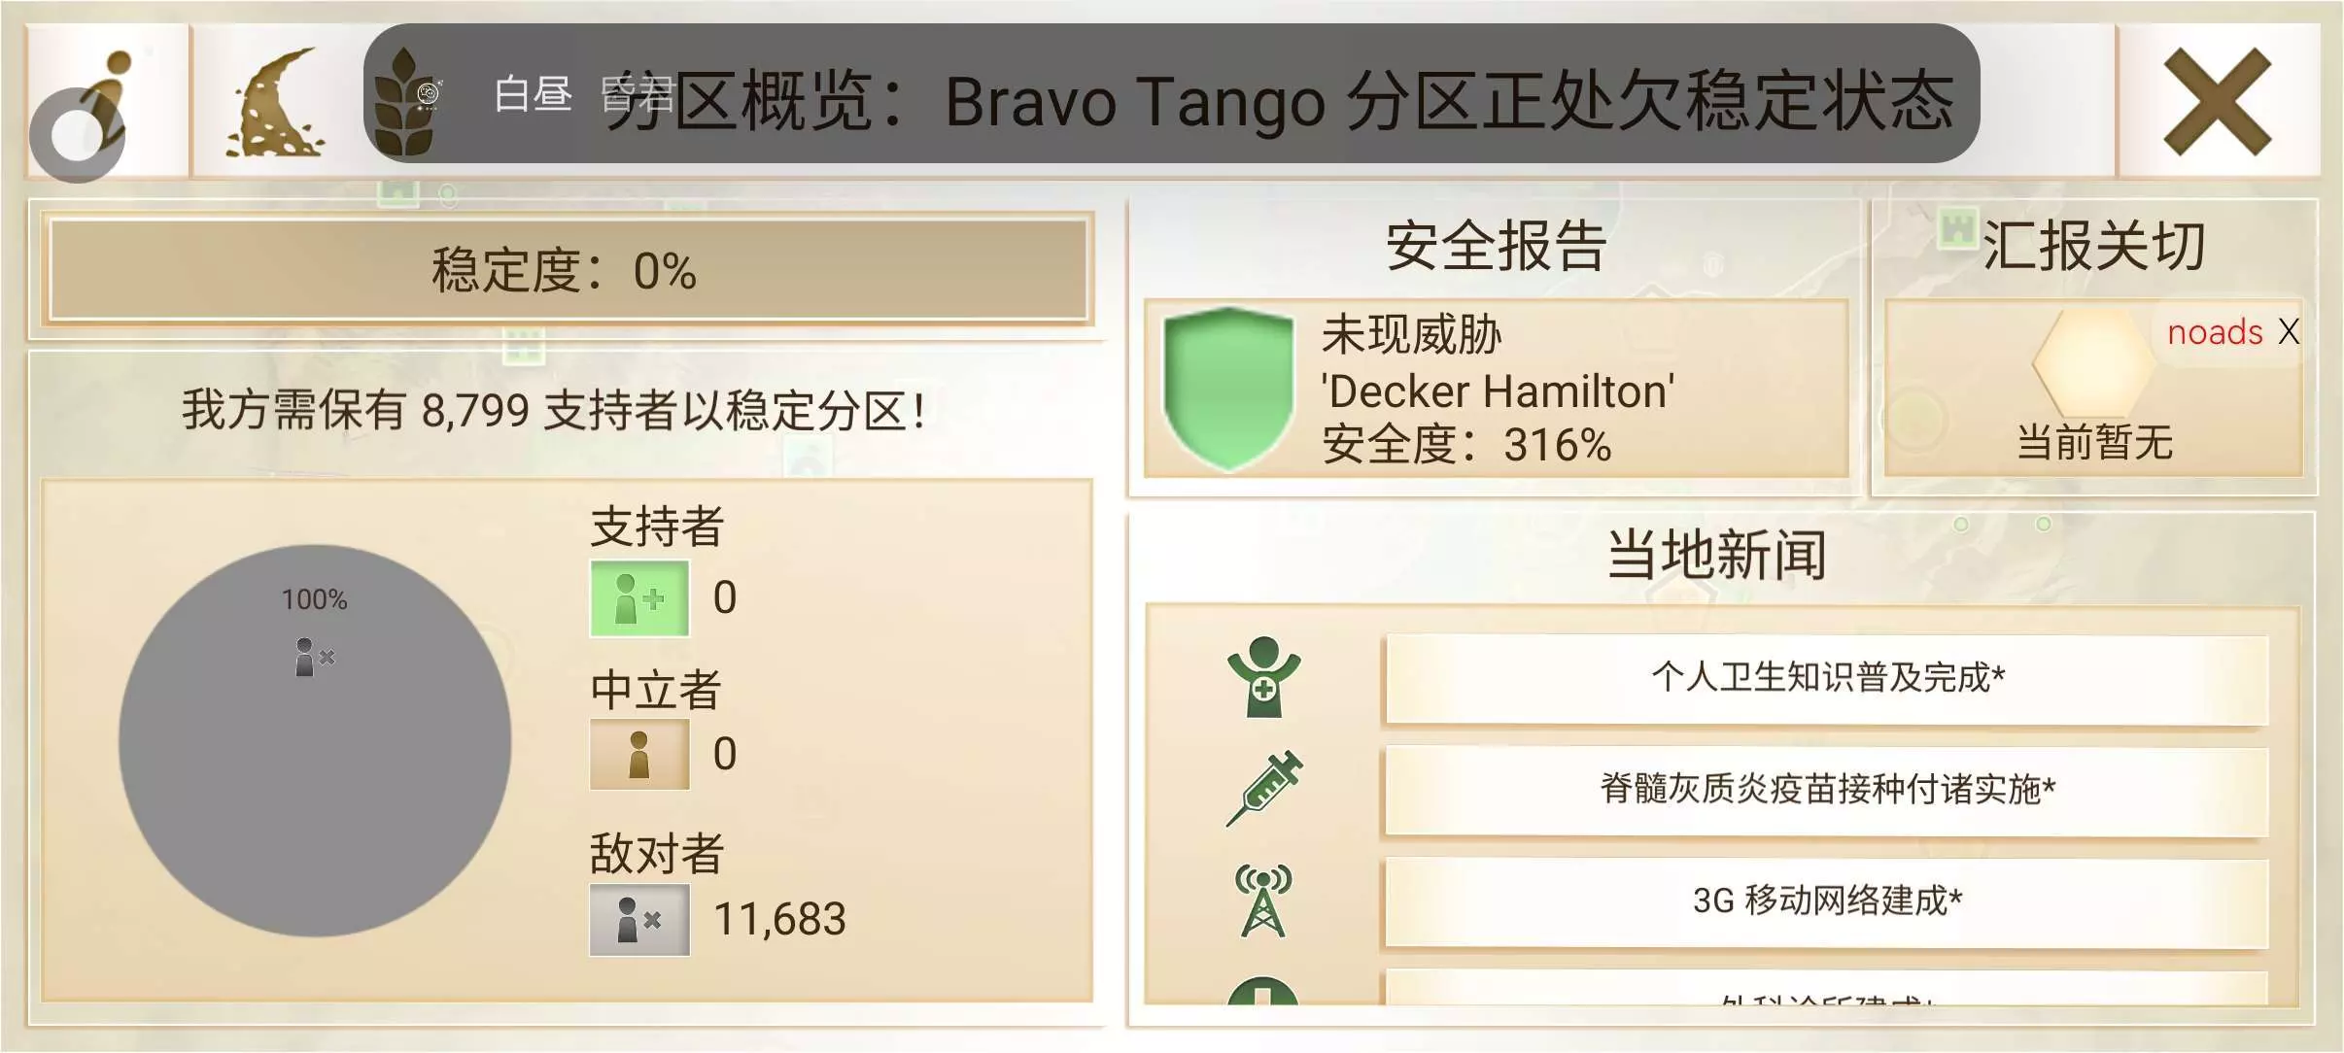Close the zone overview with the large X
2344x1053 pixels.
coord(2218,102)
